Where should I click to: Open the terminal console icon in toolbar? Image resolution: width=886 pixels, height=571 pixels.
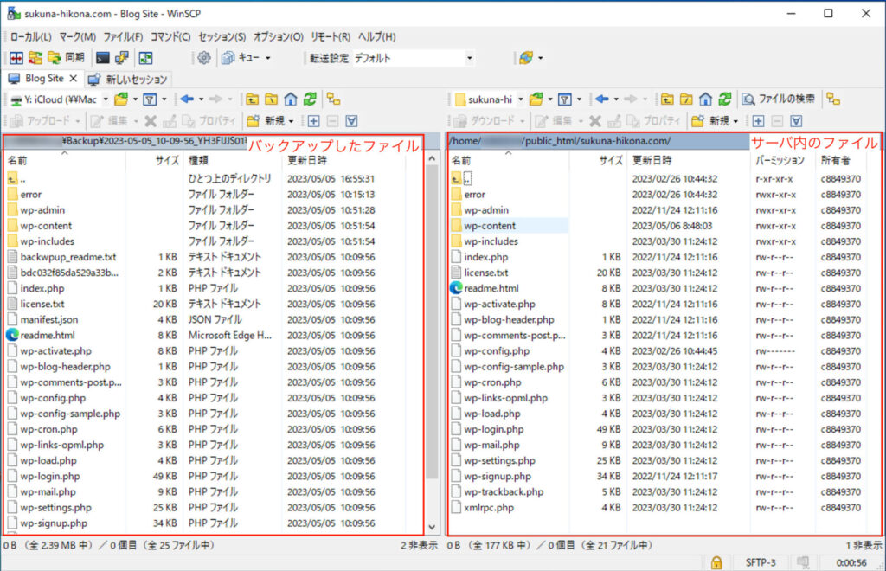click(x=102, y=58)
